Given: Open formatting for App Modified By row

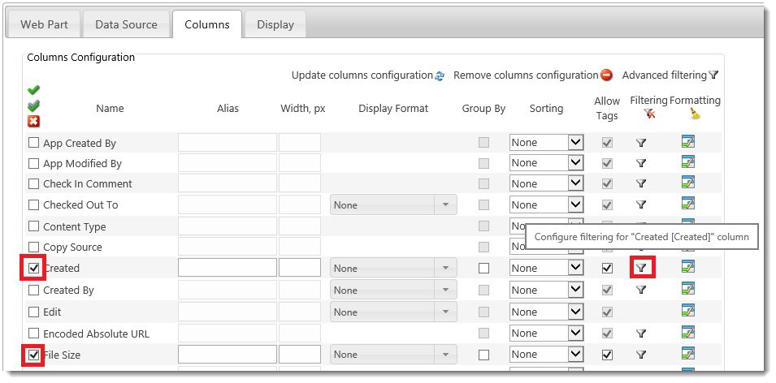Looking at the screenshot, I should coord(688,161).
